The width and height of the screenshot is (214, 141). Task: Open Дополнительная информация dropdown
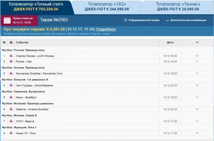pos(187,21)
